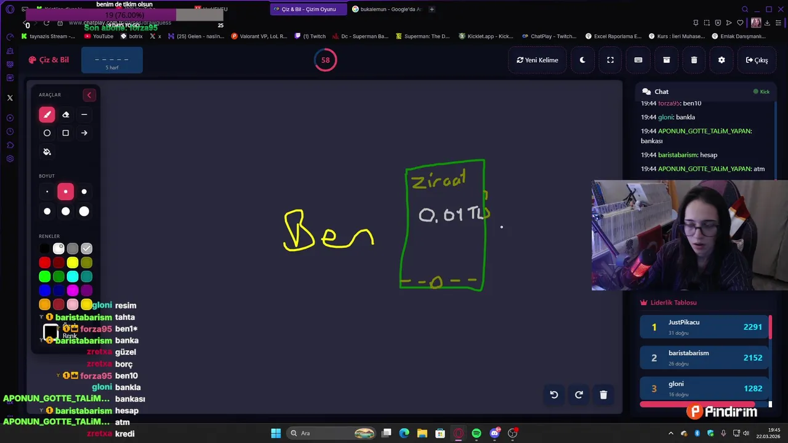
Task: Open the archive box icon button
Action: (666, 60)
